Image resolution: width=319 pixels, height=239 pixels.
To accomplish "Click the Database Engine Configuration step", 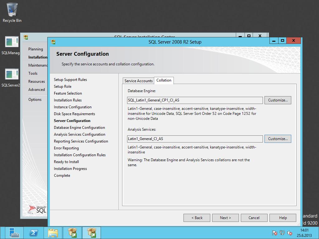I will pyautogui.click(x=79, y=128).
